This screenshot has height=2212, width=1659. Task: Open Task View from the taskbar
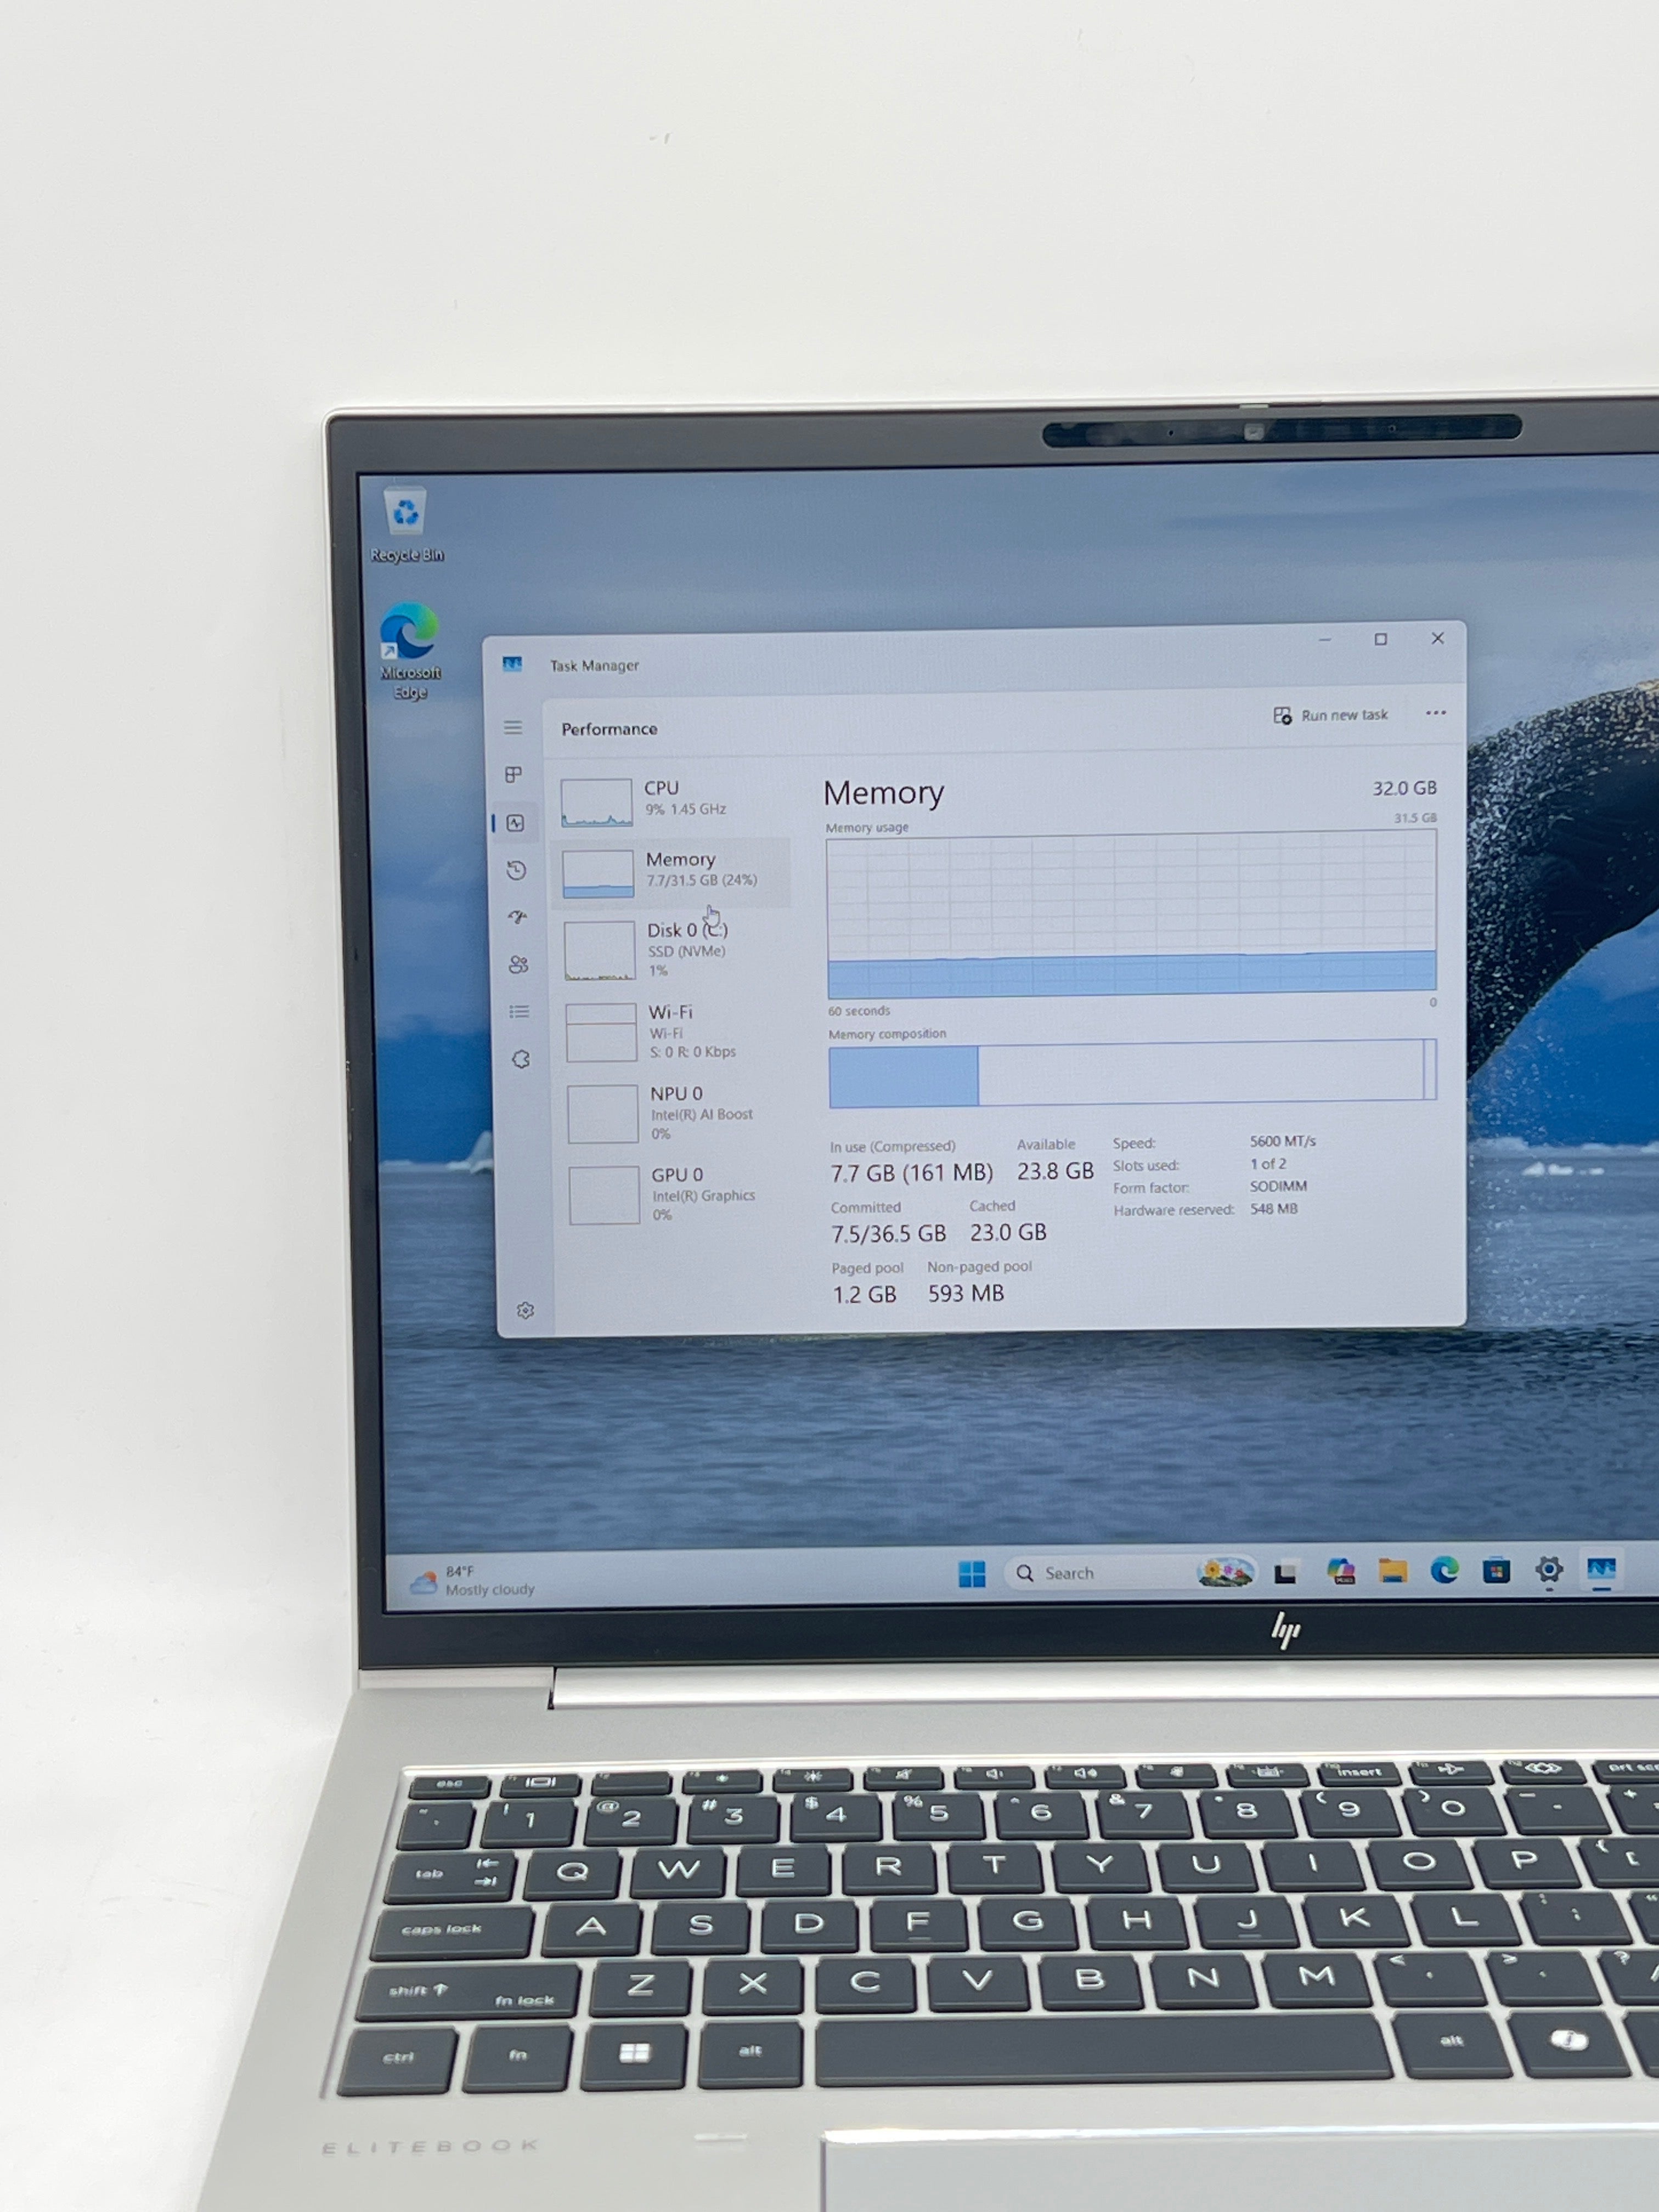(x=1285, y=1573)
